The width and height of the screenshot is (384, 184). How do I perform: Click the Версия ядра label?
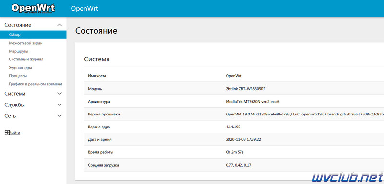pos(99,127)
